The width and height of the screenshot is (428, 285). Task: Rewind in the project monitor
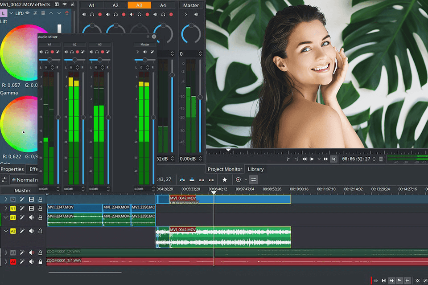coord(305,159)
